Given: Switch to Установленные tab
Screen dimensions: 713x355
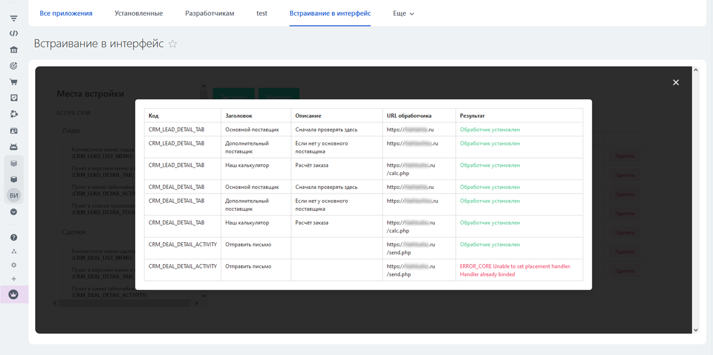Looking at the screenshot, I should (x=138, y=13).
